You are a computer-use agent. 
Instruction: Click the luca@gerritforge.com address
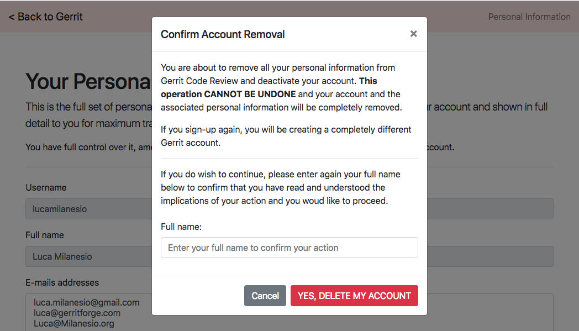(x=77, y=313)
